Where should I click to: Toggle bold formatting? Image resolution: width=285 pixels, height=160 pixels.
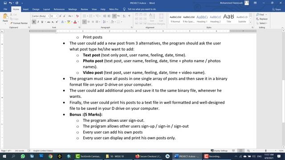[34, 22]
